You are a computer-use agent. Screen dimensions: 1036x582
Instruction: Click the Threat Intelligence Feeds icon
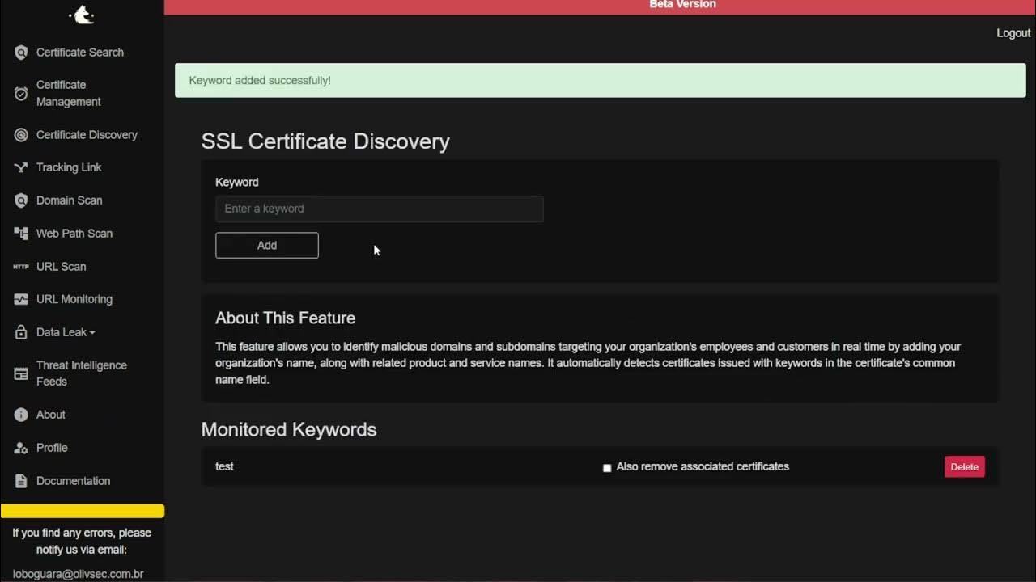click(x=21, y=373)
